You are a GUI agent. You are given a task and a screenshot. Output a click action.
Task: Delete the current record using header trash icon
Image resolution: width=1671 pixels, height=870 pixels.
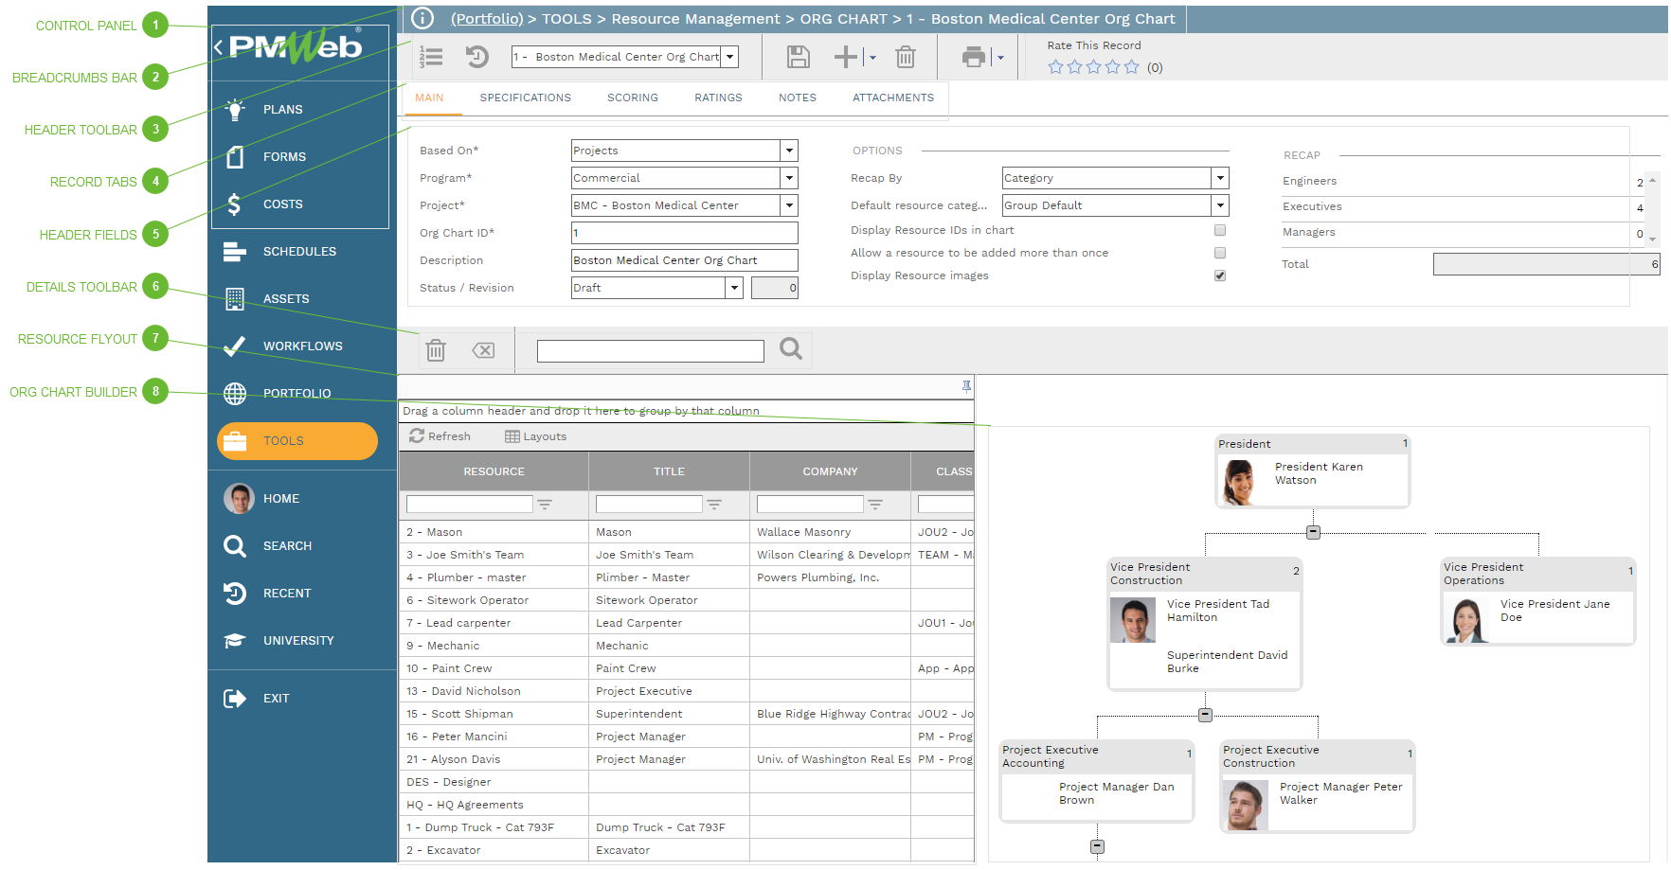coord(906,57)
